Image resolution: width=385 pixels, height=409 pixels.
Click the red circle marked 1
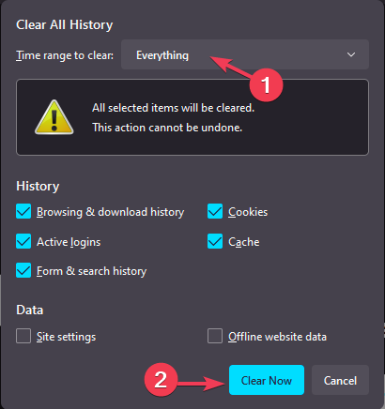[266, 84]
